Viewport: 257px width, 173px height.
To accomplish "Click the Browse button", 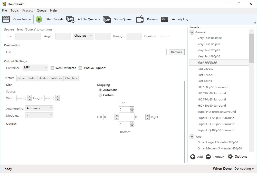I will tap(177, 52).
